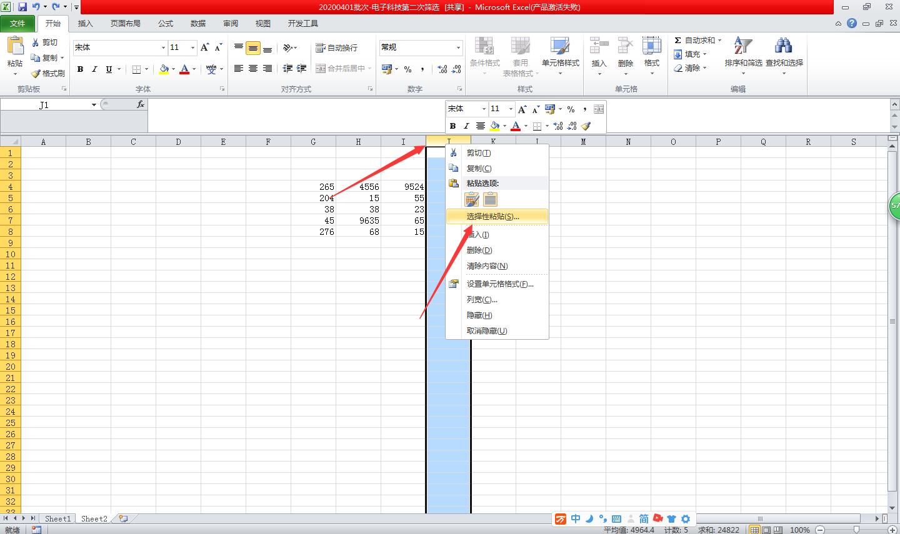Click Find and Select (查找和选择) binoculars
The width and height of the screenshot is (900, 534).
(x=784, y=46)
